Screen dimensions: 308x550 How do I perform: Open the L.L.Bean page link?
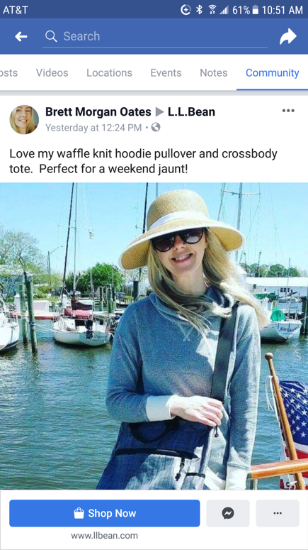point(191,112)
